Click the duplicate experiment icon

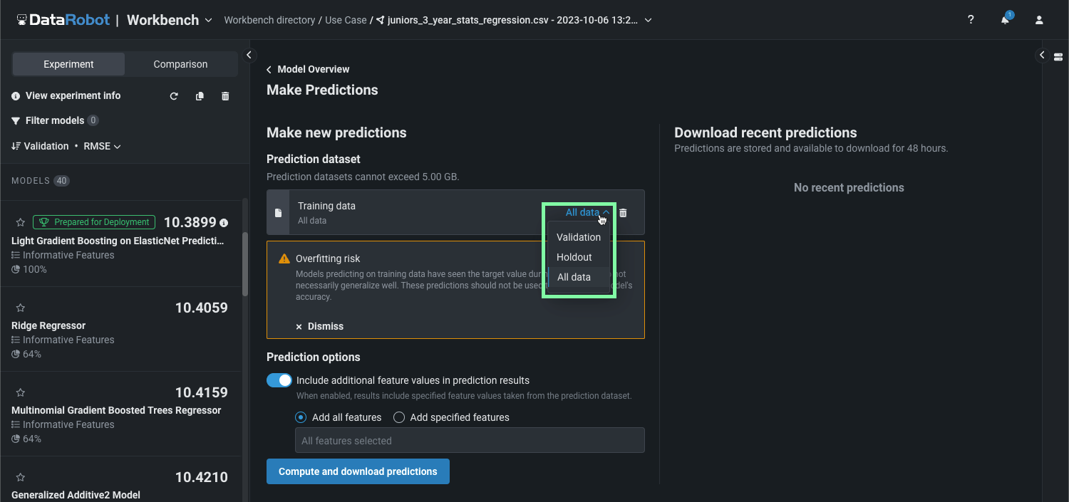(x=200, y=96)
